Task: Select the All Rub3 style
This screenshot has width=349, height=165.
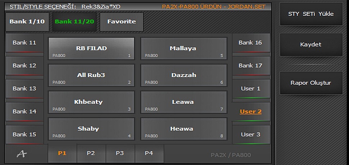Action: [x=91, y=75]
